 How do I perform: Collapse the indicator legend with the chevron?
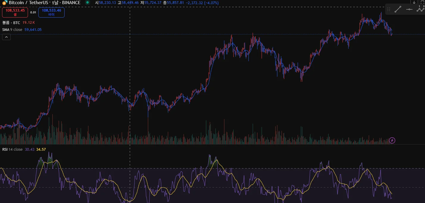click(x=7, y=37)
